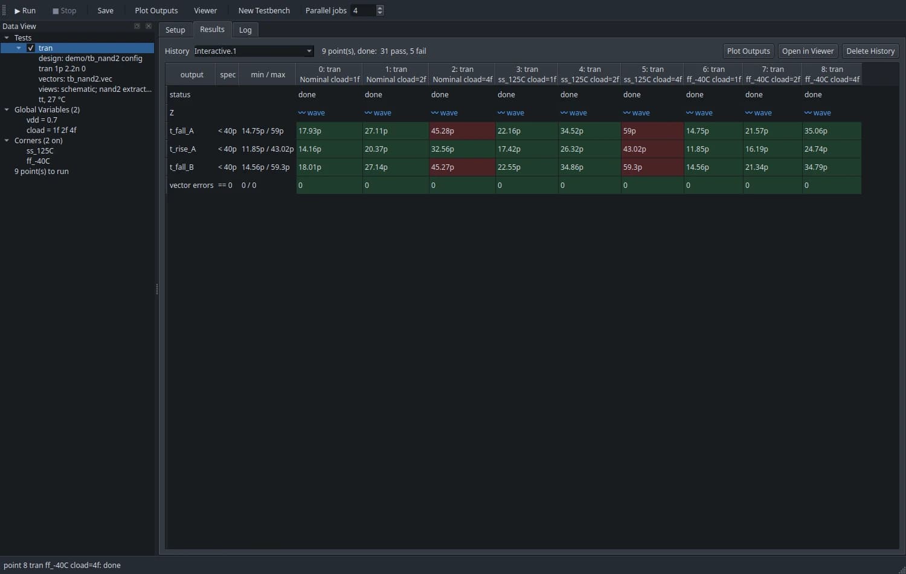Open Z wave link for ff_-40C cload=4f

(818, 113)
